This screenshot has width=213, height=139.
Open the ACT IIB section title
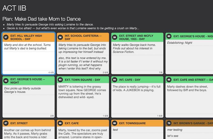(x=14, y=8)
